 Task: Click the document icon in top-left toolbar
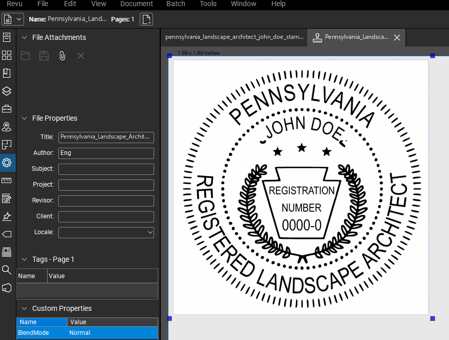click(8, 19)
